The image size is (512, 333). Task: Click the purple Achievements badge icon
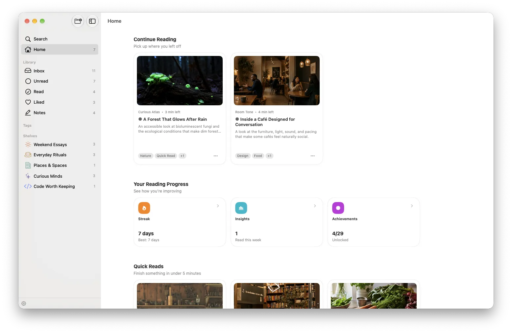point(338,208)
